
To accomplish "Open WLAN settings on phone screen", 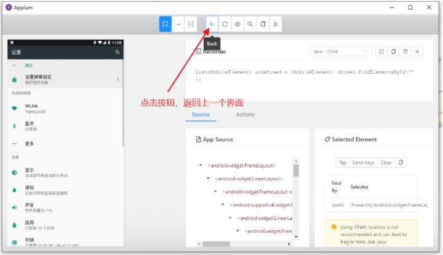I will 66,108.
